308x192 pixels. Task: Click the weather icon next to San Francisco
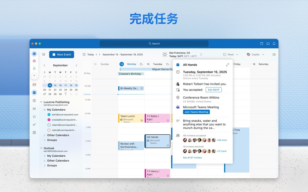tap(164, 54)
